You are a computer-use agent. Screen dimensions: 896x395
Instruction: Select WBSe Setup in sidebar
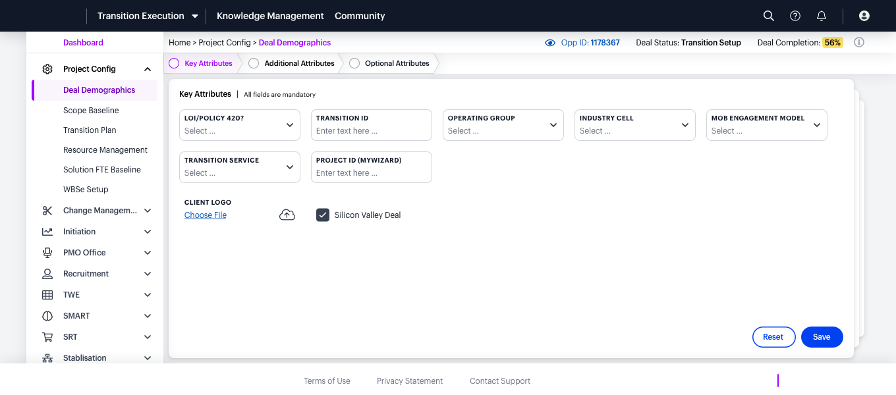(86, 190)
